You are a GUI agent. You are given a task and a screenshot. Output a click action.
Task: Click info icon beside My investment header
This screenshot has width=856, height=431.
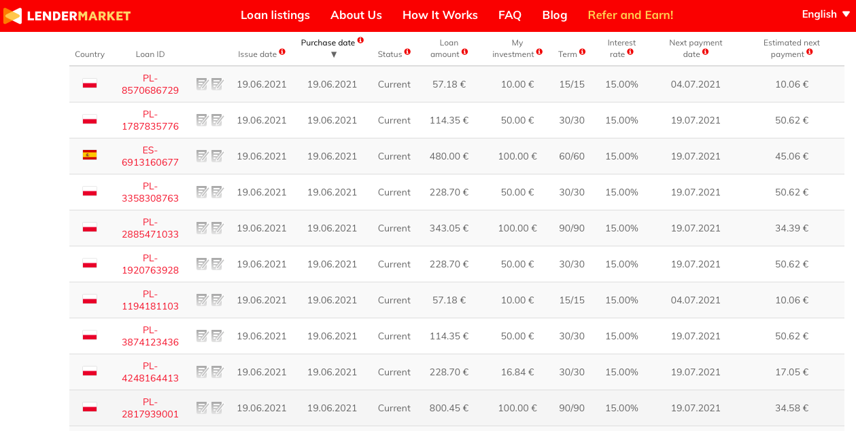[539, 52]
